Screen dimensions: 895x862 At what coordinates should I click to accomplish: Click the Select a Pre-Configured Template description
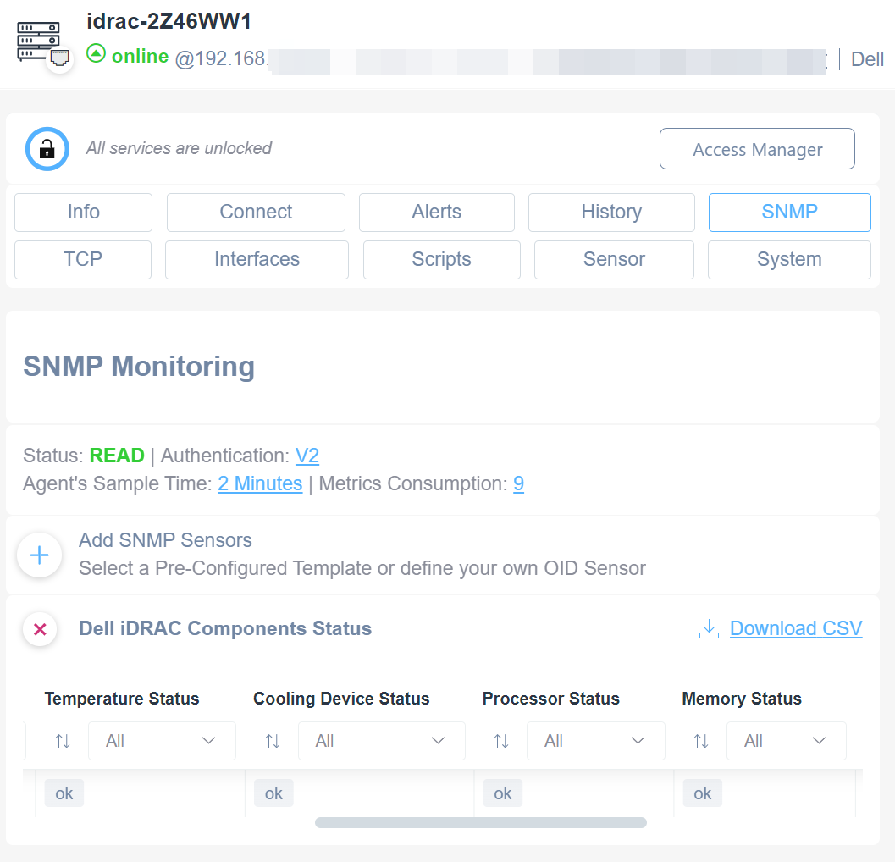(x=362, y=568)
